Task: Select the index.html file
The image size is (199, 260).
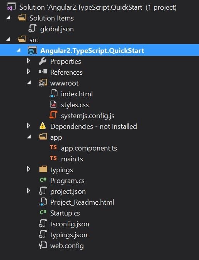Action: coord(77,94)
